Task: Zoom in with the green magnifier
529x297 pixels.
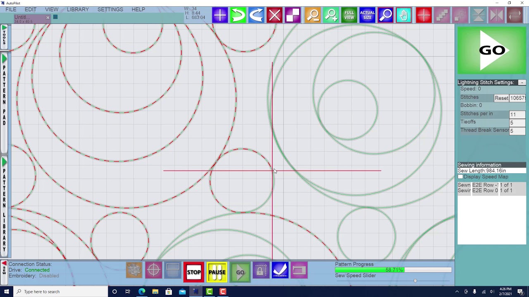Action: tap(331, 16)
